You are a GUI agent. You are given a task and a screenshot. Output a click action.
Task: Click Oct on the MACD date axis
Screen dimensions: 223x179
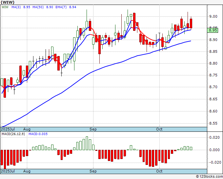coord(159,171)
